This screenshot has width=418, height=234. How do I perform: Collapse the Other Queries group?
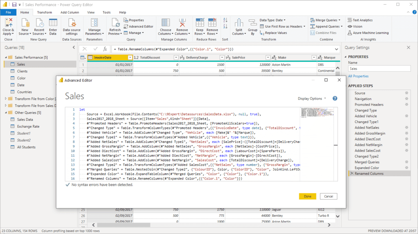point(6,113)
